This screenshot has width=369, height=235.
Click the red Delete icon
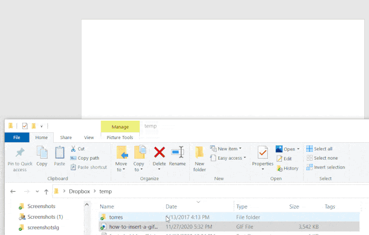coord(159,153)
